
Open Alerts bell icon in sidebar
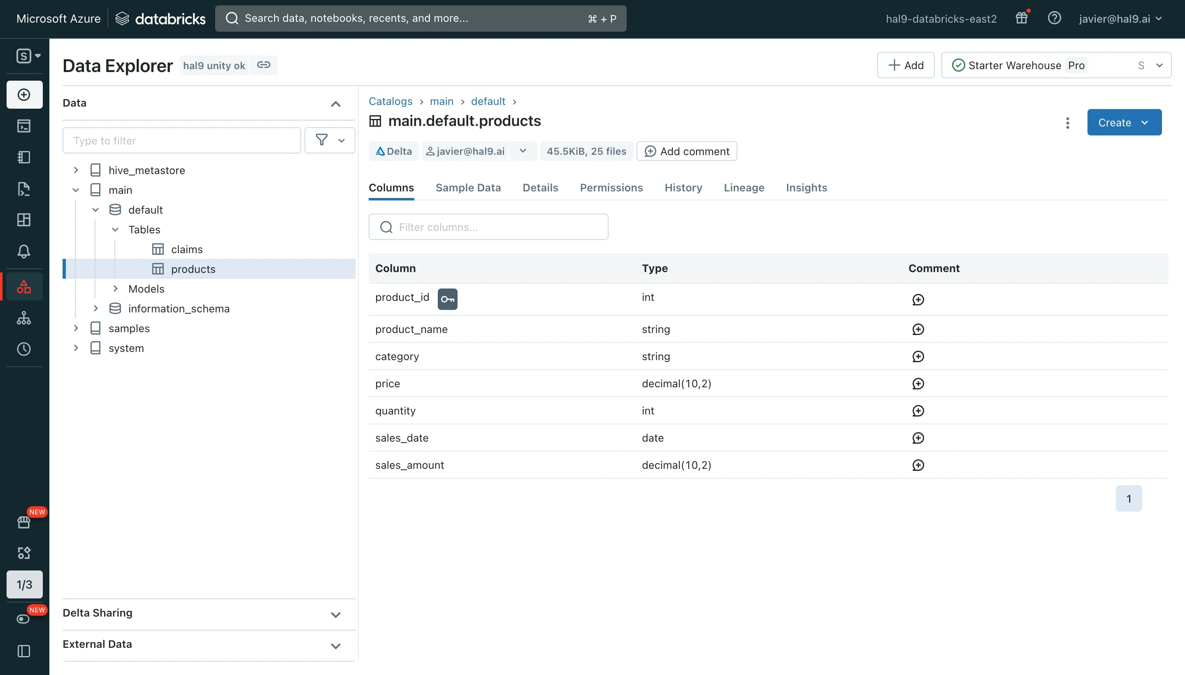tap(24, 251)
